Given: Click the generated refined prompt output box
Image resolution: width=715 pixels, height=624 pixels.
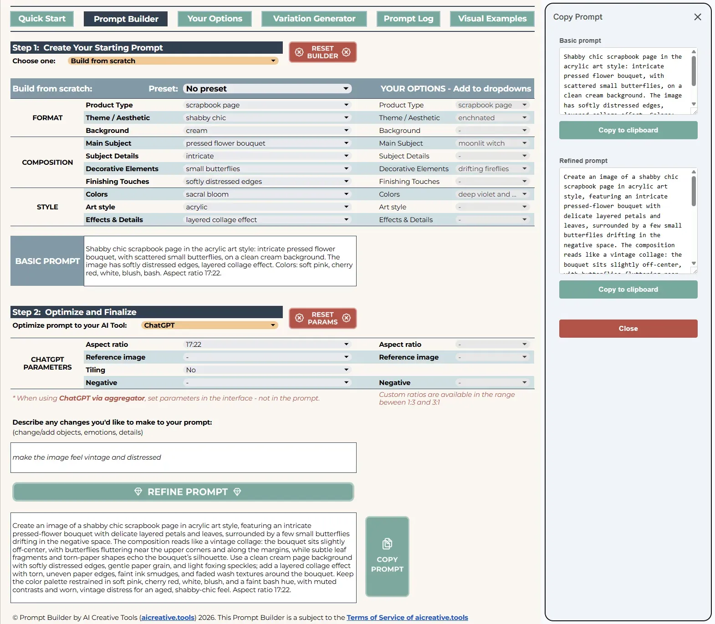Looking at the screenshot, I should click(x=183, y=558).
